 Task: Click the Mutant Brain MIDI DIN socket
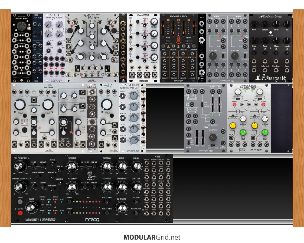[21, 26]
